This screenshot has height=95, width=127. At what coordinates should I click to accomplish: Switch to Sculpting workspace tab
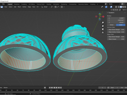[24, 4]
